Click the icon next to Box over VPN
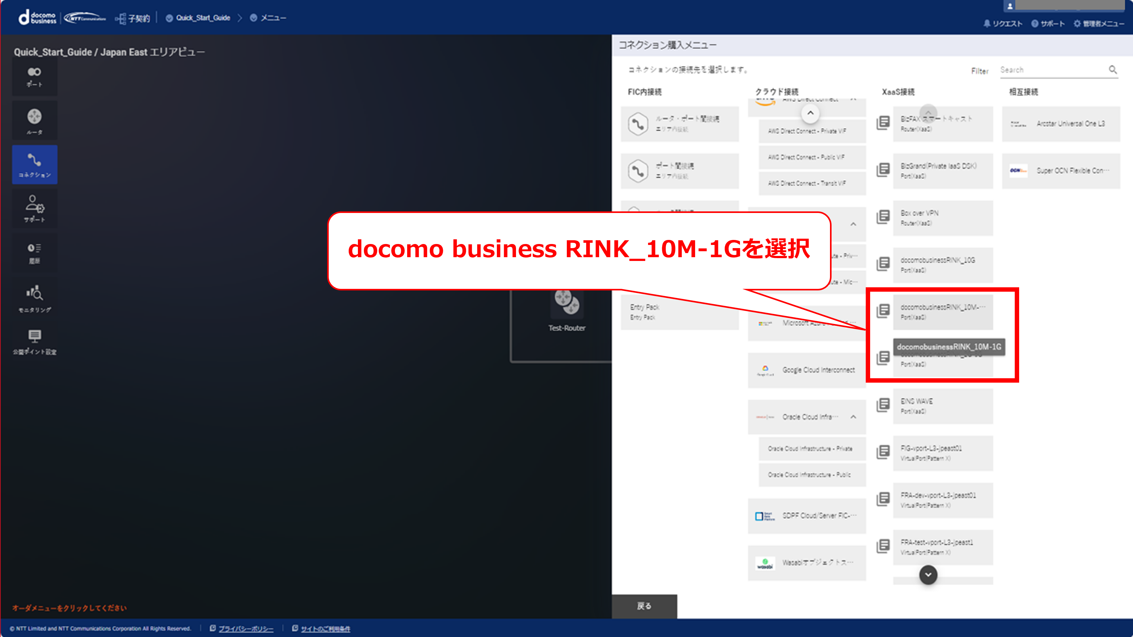This screenshot has width=1133, height=637. 883,217
